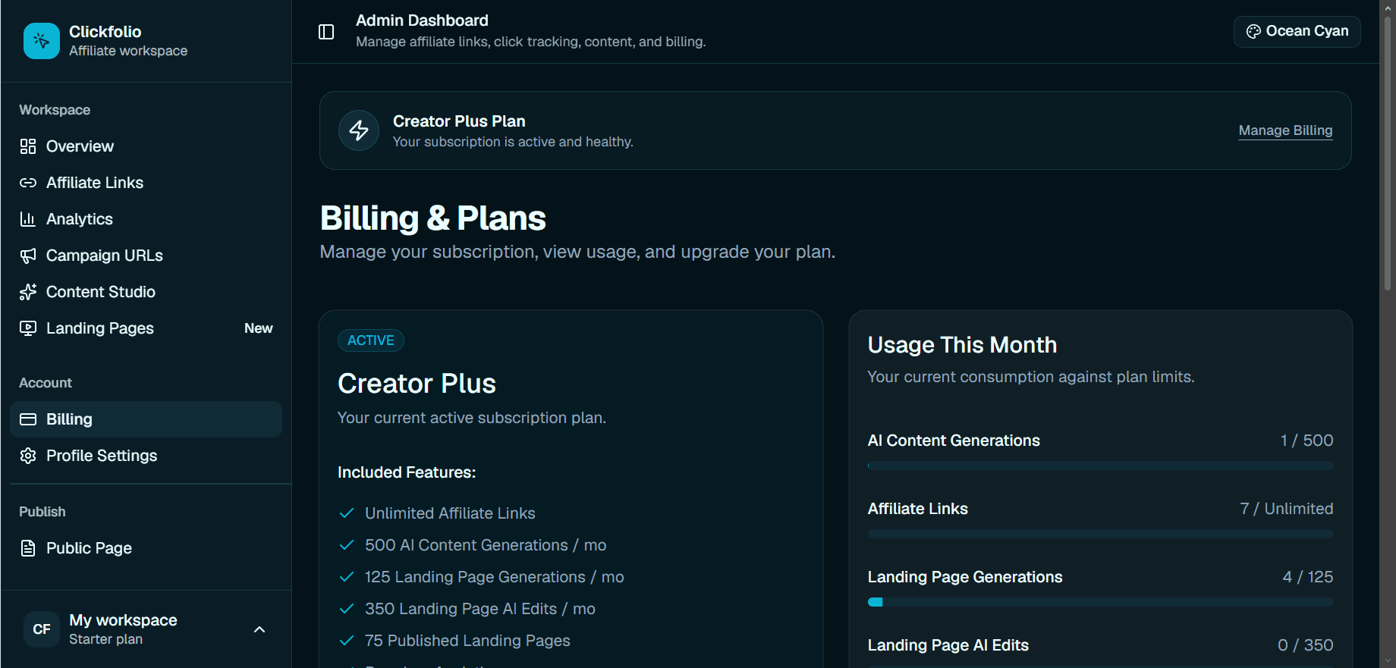Click the 'Creator Plus' card title
The height and width of the screenshot is (668, 1396).
[x=417, y=384]
